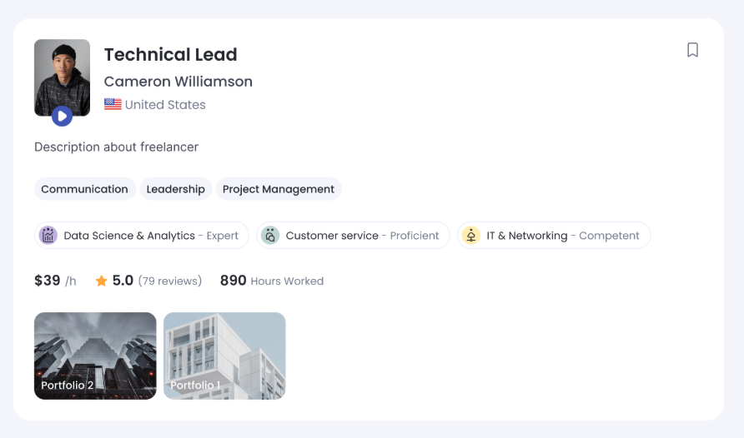
Task: Bookmark this freelancer with the save icon
Action: pyautogui.click(x=692, y=50)
